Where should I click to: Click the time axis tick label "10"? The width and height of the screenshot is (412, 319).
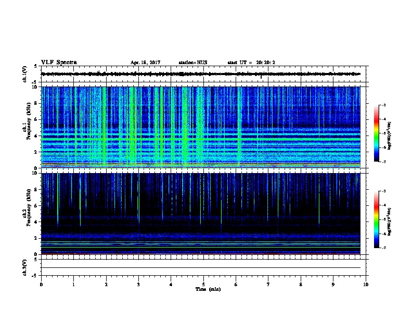click(x=366, y=285)
